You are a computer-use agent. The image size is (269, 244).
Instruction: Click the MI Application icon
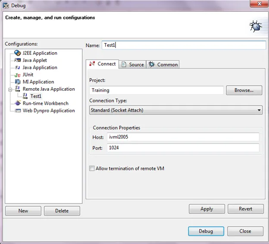tap(17, 82)
